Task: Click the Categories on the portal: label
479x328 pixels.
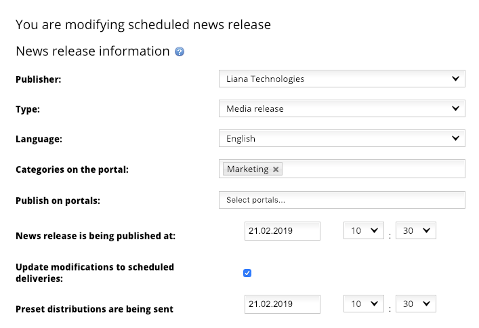Action: [x=72, y=169]
